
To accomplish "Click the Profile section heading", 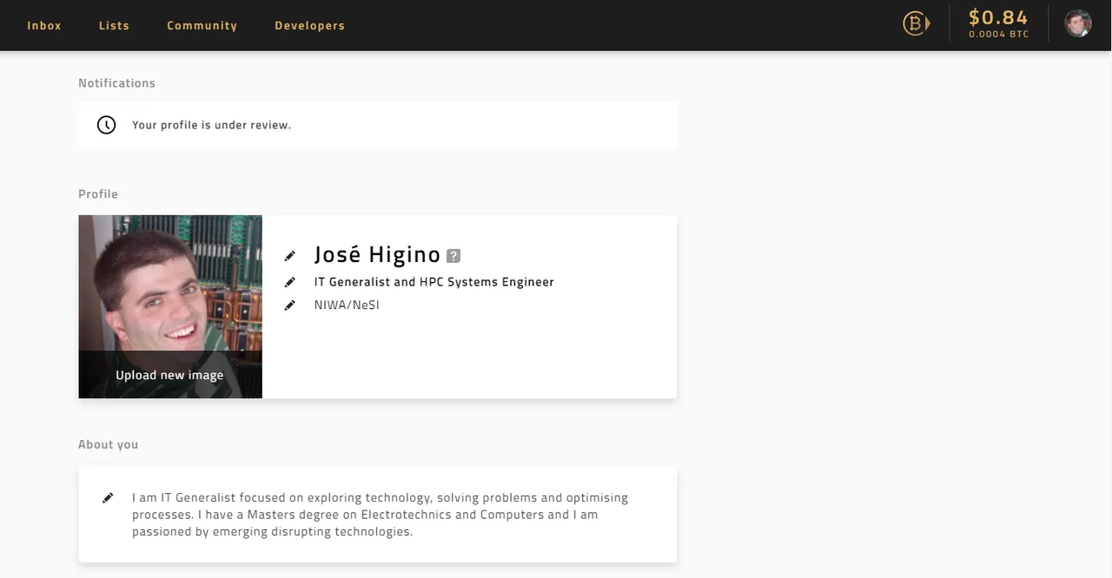I will tap(98, 194).
